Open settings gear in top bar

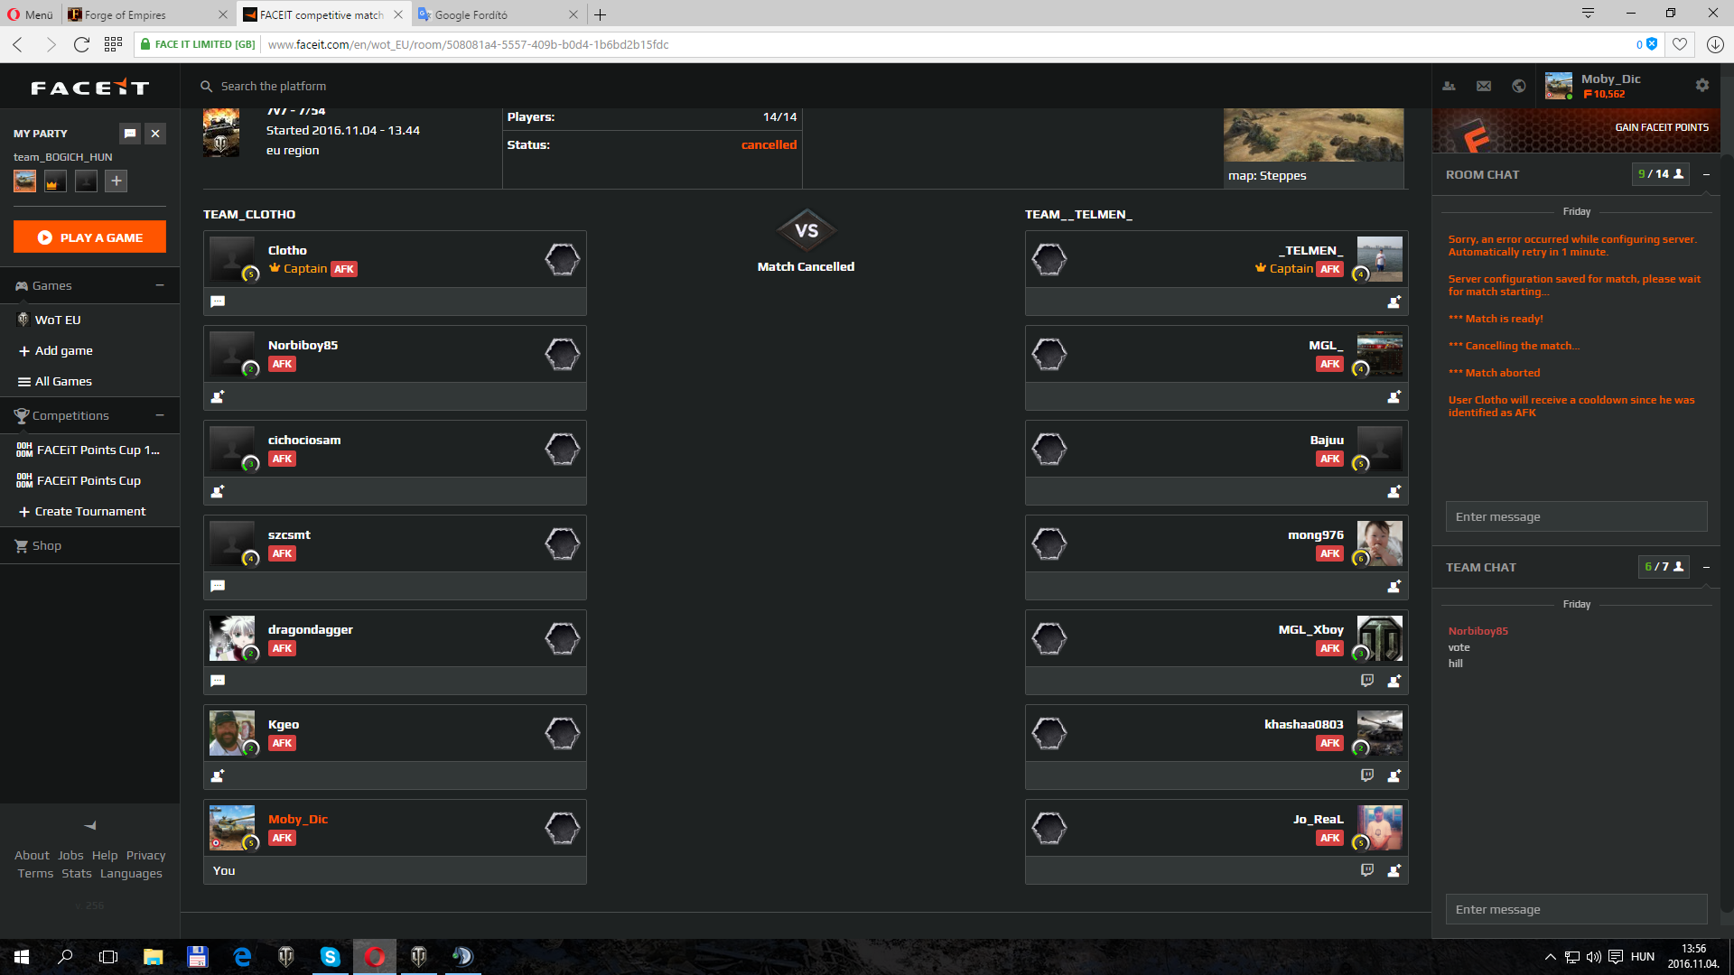[x=1702, y=85]
